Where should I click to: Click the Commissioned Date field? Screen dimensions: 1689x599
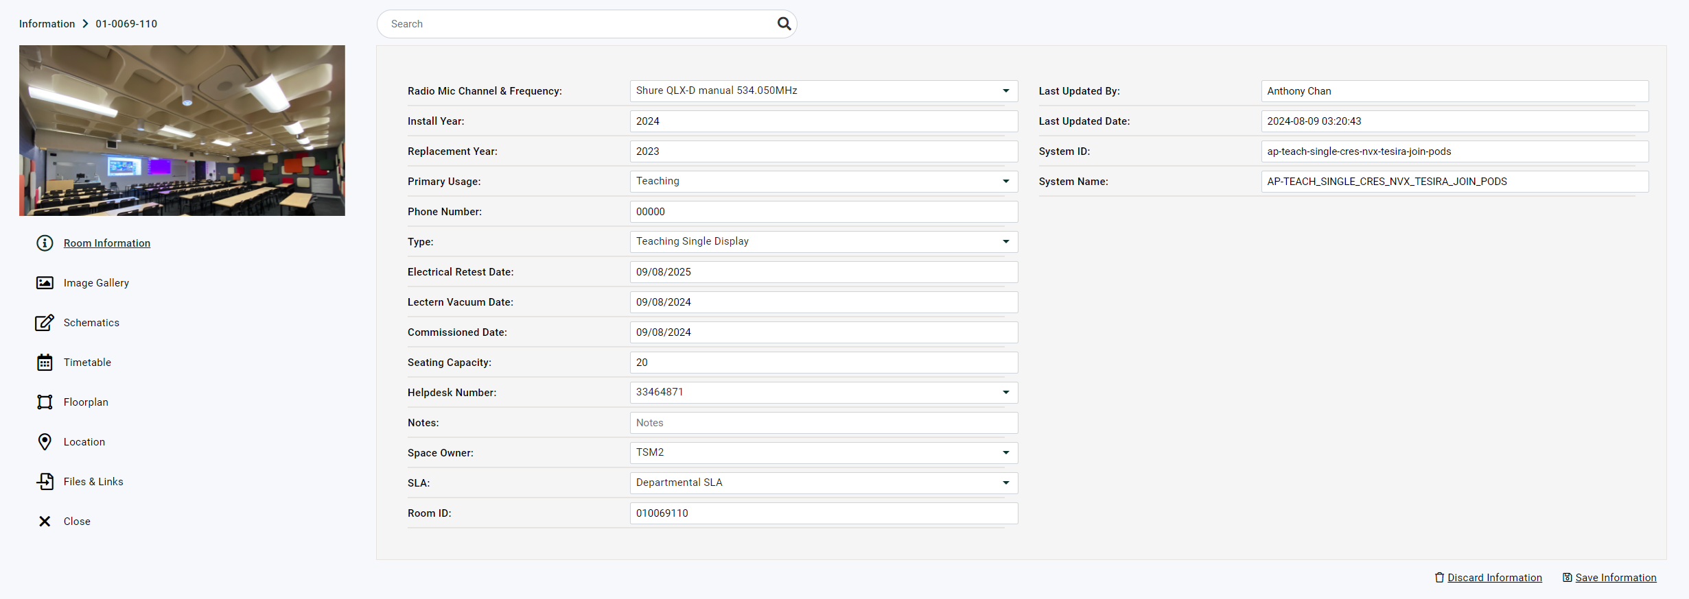pyautogui.click(x=824, y=332)
